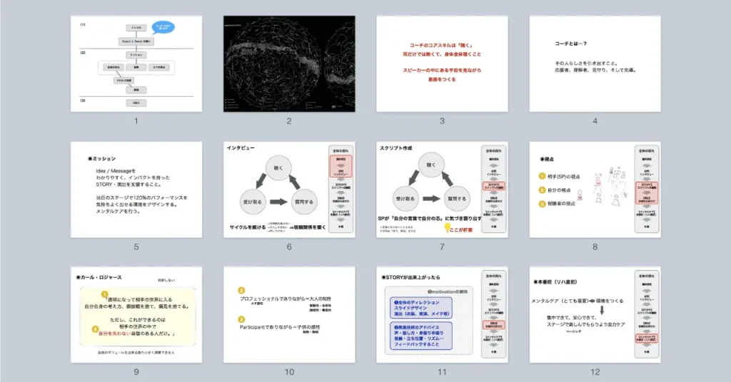Screen dimensions: 731x382
Task: Click slide number label 12
Action: coord(595,372)
